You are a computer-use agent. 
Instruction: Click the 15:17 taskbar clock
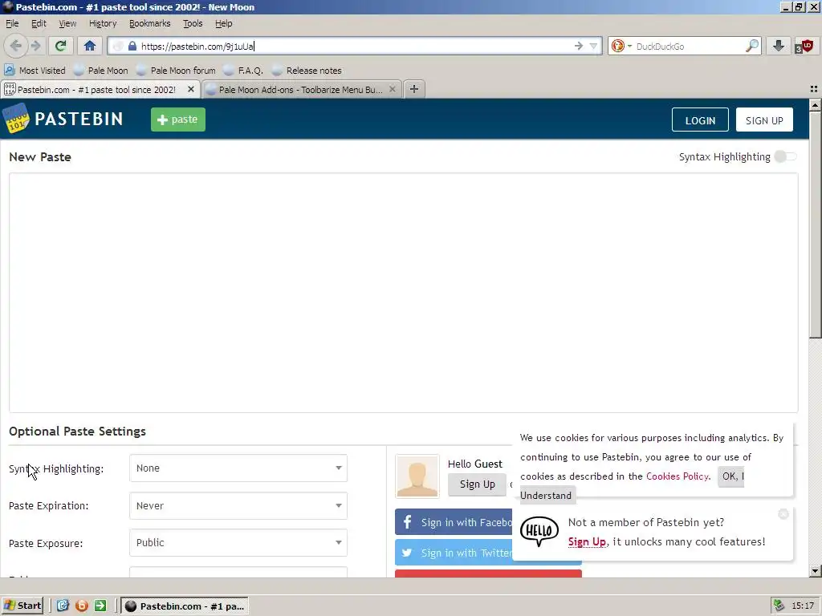(803, 606)
